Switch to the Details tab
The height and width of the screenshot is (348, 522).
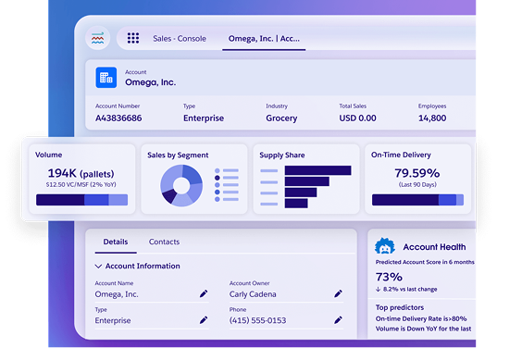(x=116, y=242)
